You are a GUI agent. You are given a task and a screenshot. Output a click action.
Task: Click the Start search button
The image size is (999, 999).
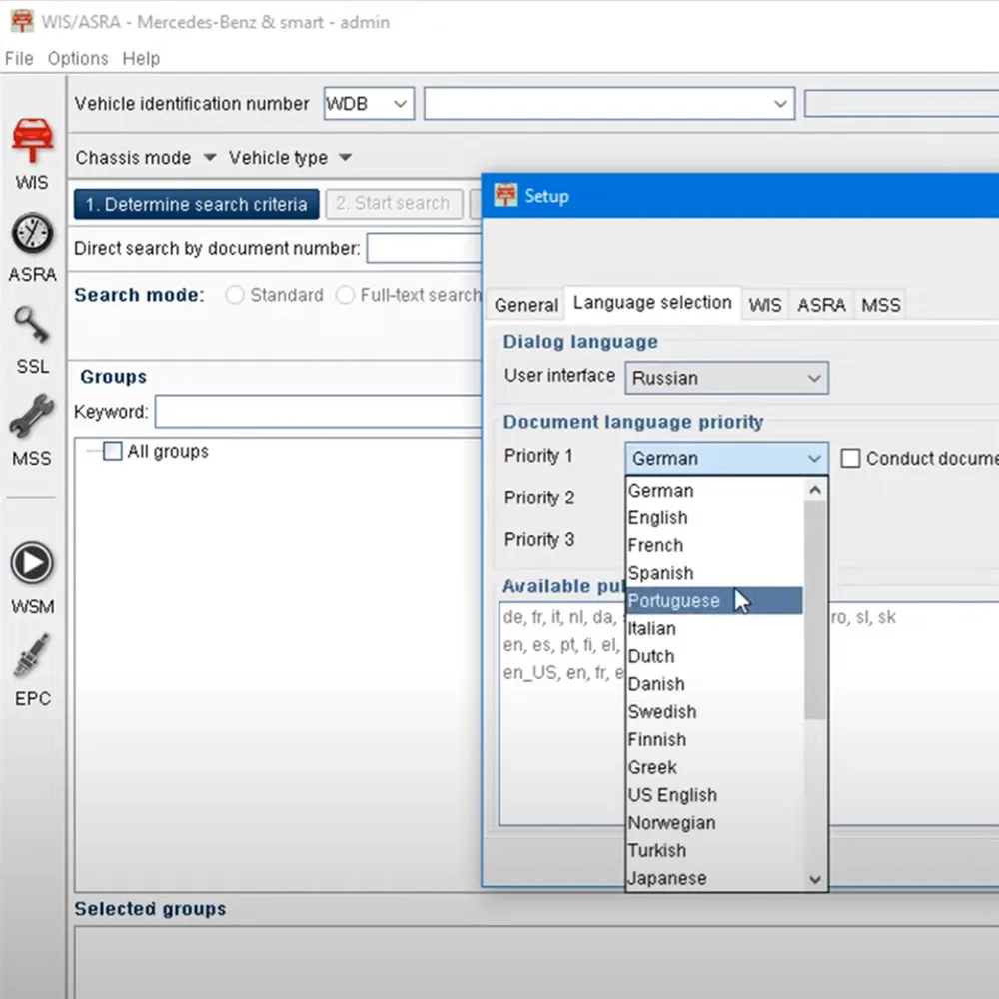[394, 204]
